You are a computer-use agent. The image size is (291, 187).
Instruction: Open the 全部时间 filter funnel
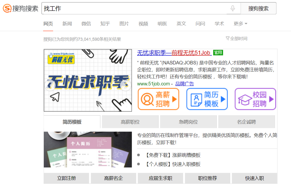point(236,38)
